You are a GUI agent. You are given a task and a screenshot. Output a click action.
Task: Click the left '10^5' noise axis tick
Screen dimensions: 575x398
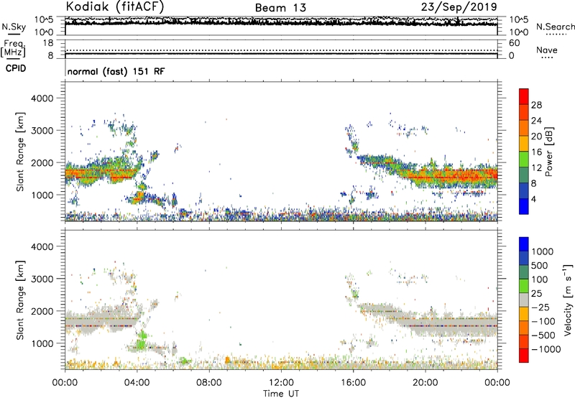[x=44, y=19]
